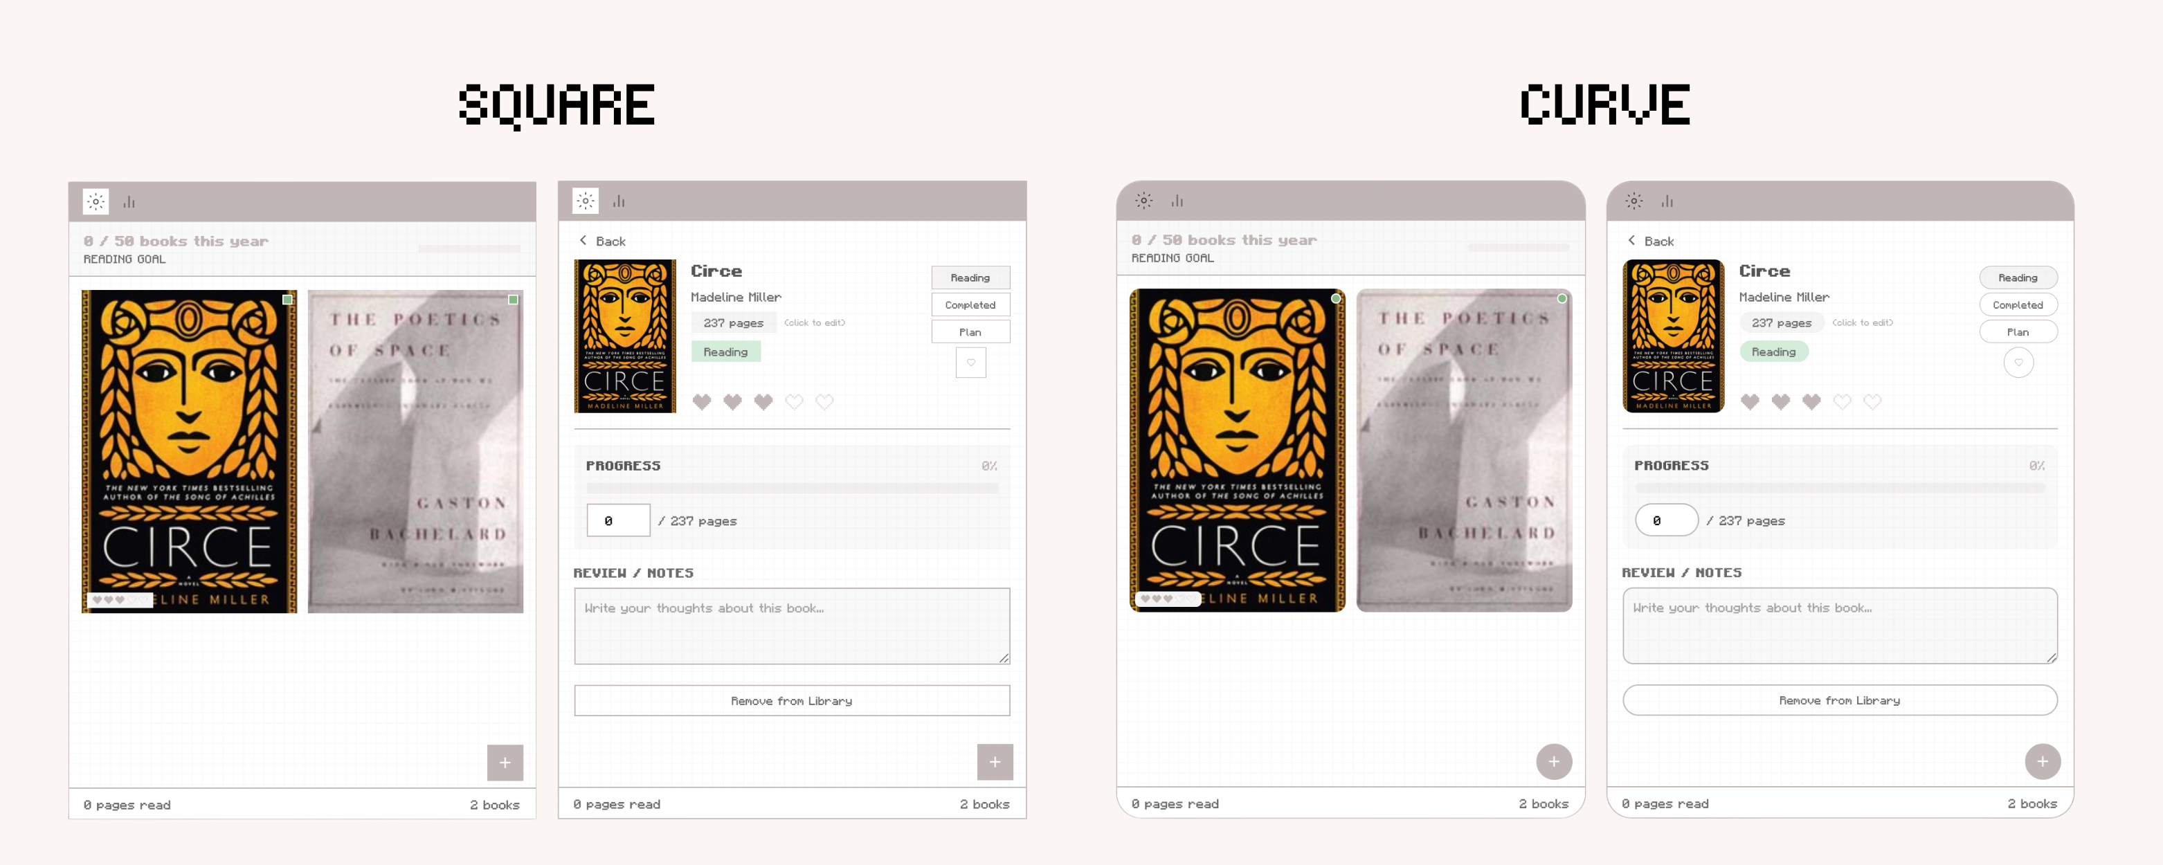Click green Reading badge in square detail panel

725,352
